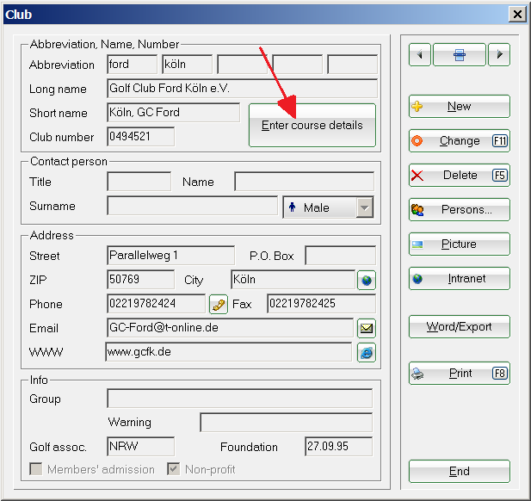
Task: Click the third empty Abbreviation field
Action: [242, 64]
